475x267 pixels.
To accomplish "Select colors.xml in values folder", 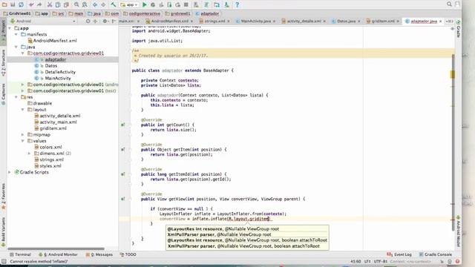I will click(x=50, y=147).
